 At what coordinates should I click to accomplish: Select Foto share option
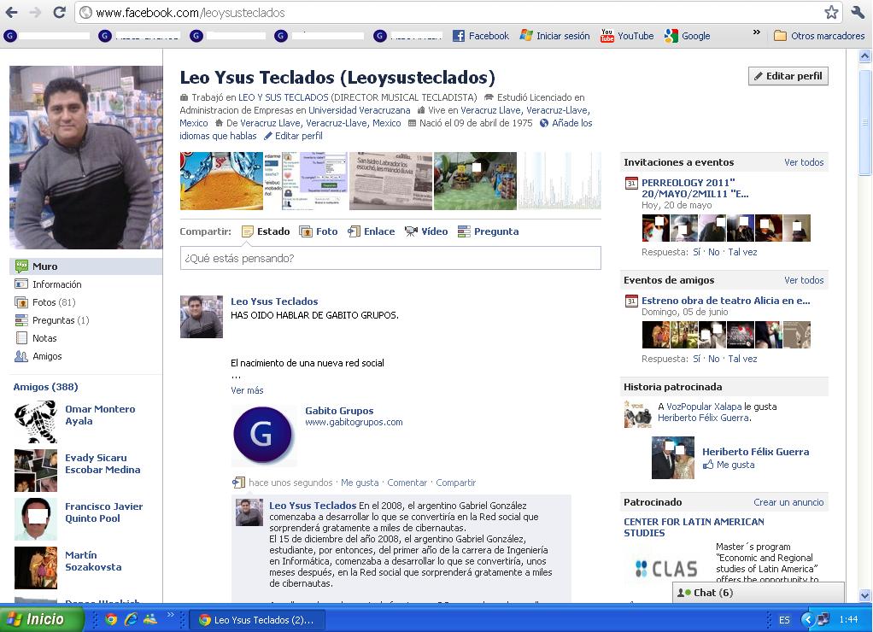click(319, 231)
